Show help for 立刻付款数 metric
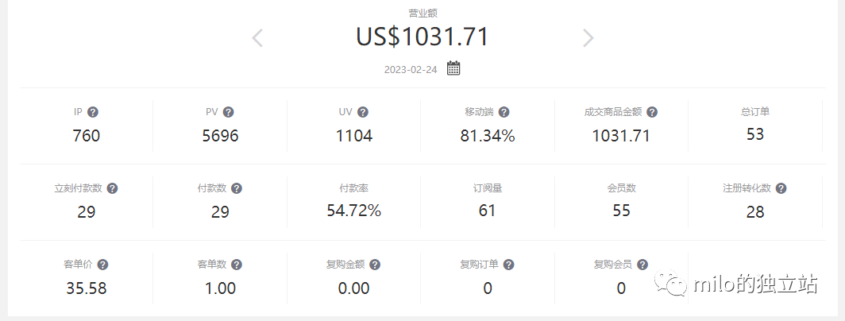Viewport: 845px width, 321px height. coord(112,188)
